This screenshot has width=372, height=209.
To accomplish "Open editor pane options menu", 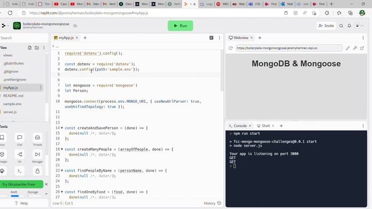I will (220, 38).
